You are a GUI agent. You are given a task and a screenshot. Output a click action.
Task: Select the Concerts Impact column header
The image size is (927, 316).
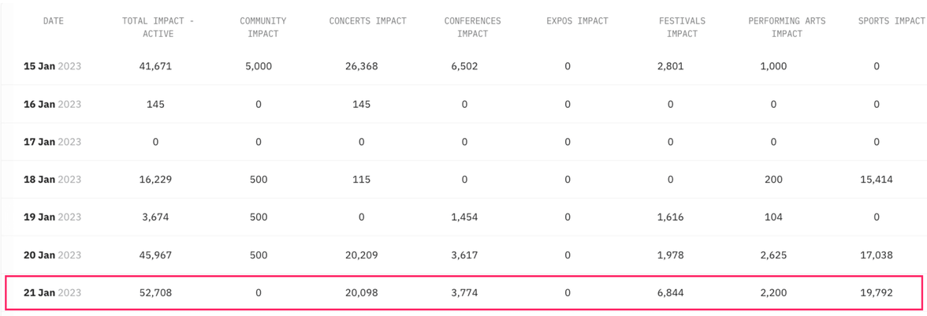pyautogui.click(x=367, y=21)
